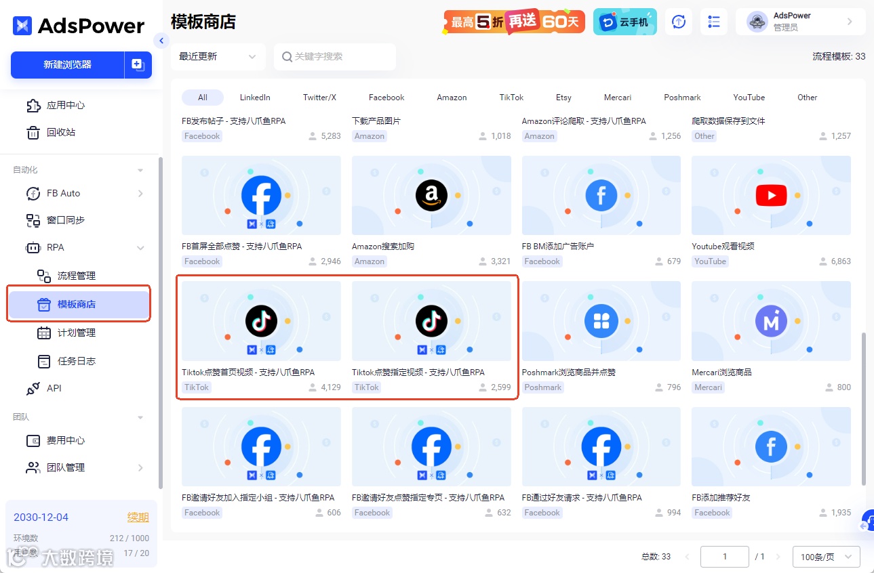This screenshot has height=573, width=874.
Task: Open the account menu chevron
Action: 850,22
